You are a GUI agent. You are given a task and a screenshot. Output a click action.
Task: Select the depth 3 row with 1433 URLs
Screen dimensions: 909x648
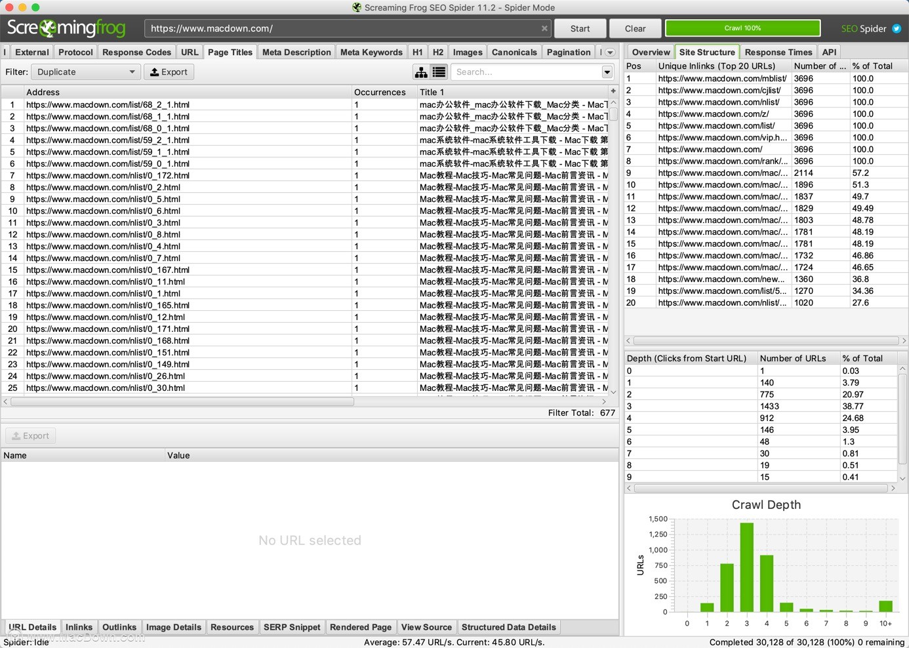pos(761,406)
